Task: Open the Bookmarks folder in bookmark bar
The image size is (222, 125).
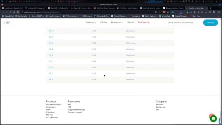Action: point(21,16)
